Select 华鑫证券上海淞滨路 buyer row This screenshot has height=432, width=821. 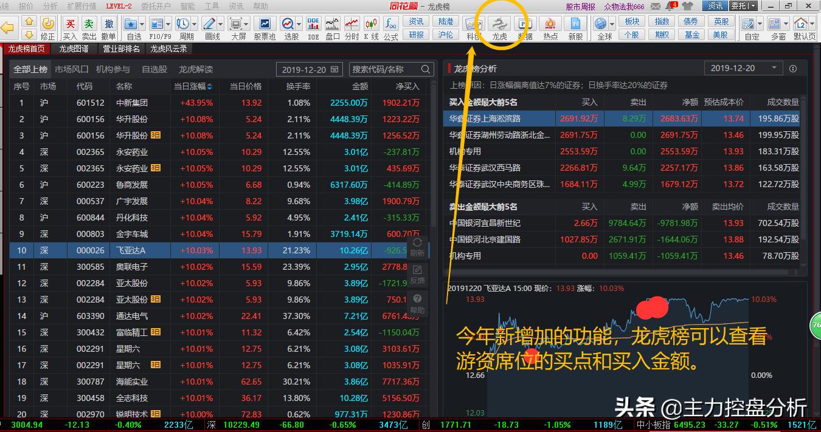click(x=621, y=118)
